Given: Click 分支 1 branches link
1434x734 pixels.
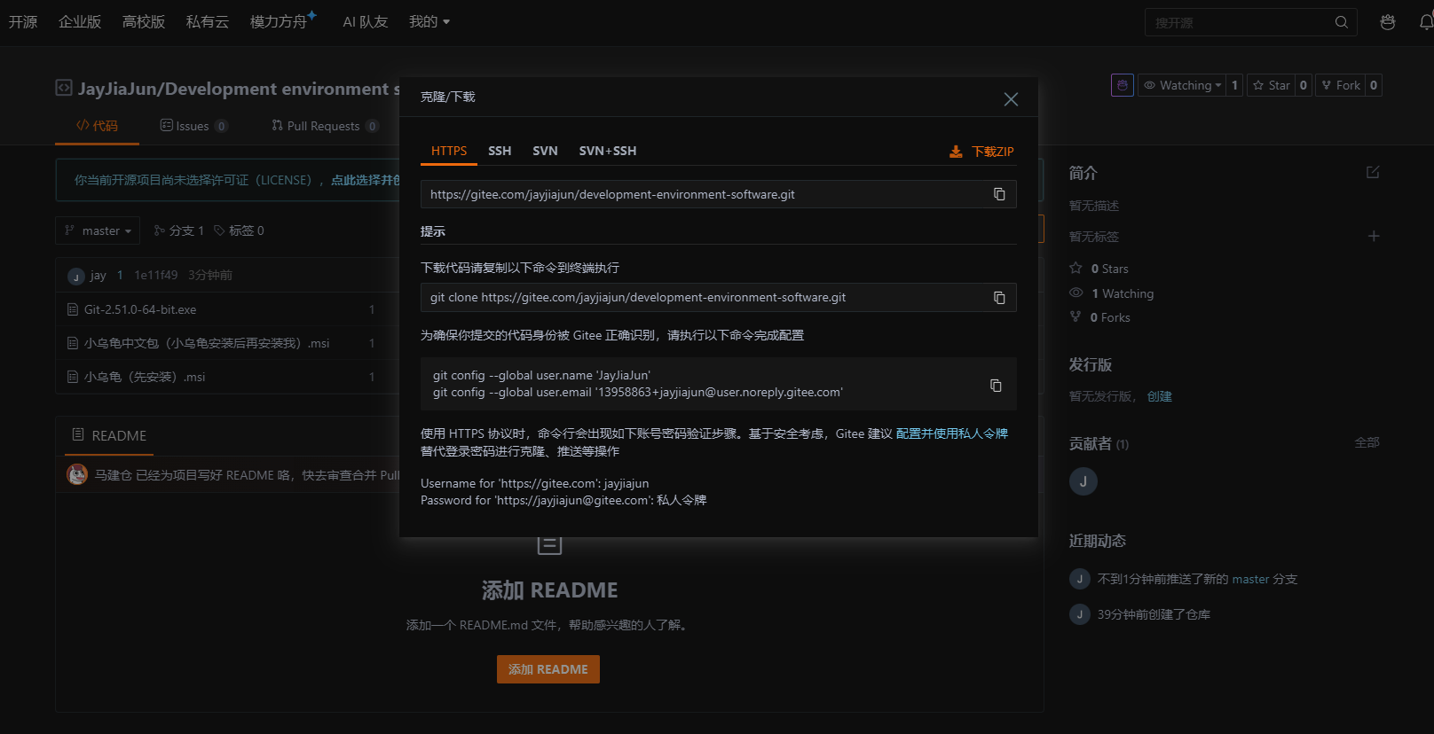Looking at the screenshot, I should click(178, 230).
